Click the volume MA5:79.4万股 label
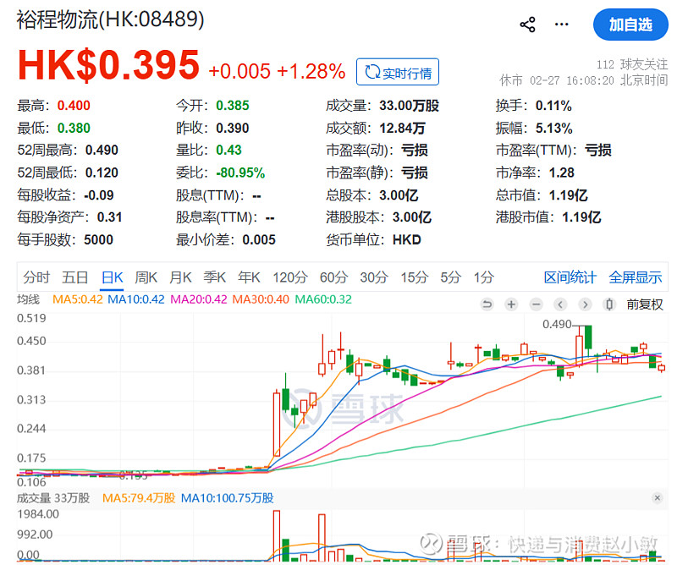 pos(139,498)
